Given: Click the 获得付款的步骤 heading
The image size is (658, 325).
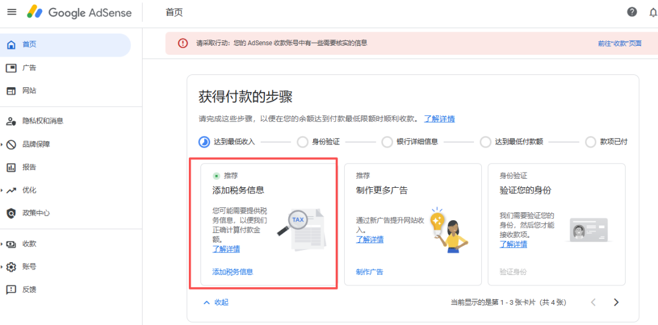Looking at the screenshot, I should point(246,98).
